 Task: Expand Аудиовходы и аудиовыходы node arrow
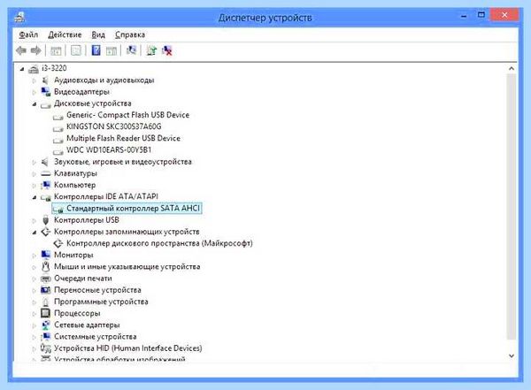(34, 80)
